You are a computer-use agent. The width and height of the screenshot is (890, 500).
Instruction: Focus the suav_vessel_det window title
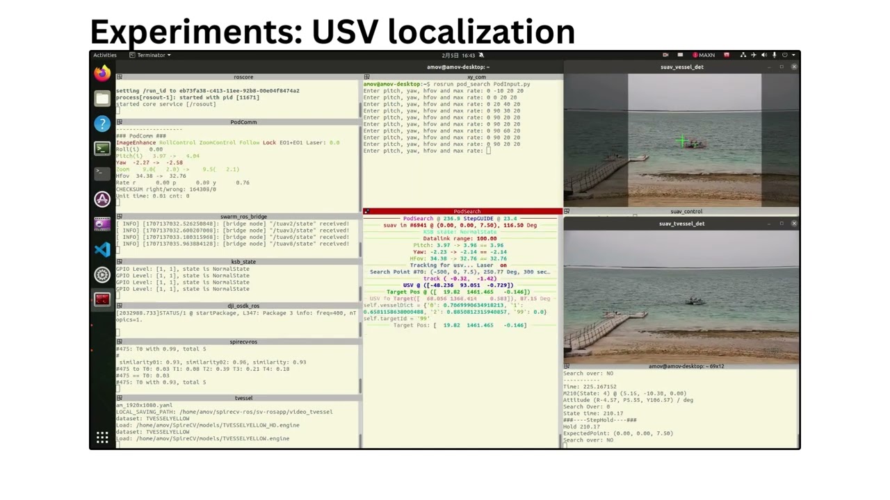(681, 67)
